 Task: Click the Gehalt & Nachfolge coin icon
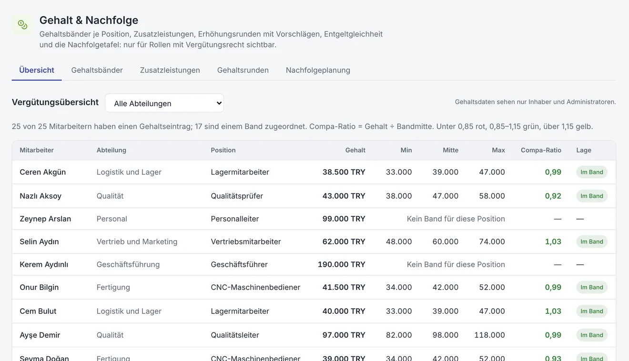tap(22, 25)
